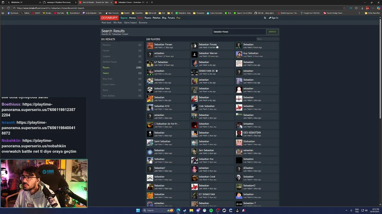This screenshot has width=382, height=214.
Task: Focus the search field containing Sebastian Forsen
Action: click(x=239, y=32)
